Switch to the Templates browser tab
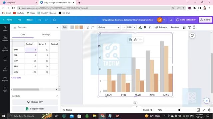 [20, 3]
